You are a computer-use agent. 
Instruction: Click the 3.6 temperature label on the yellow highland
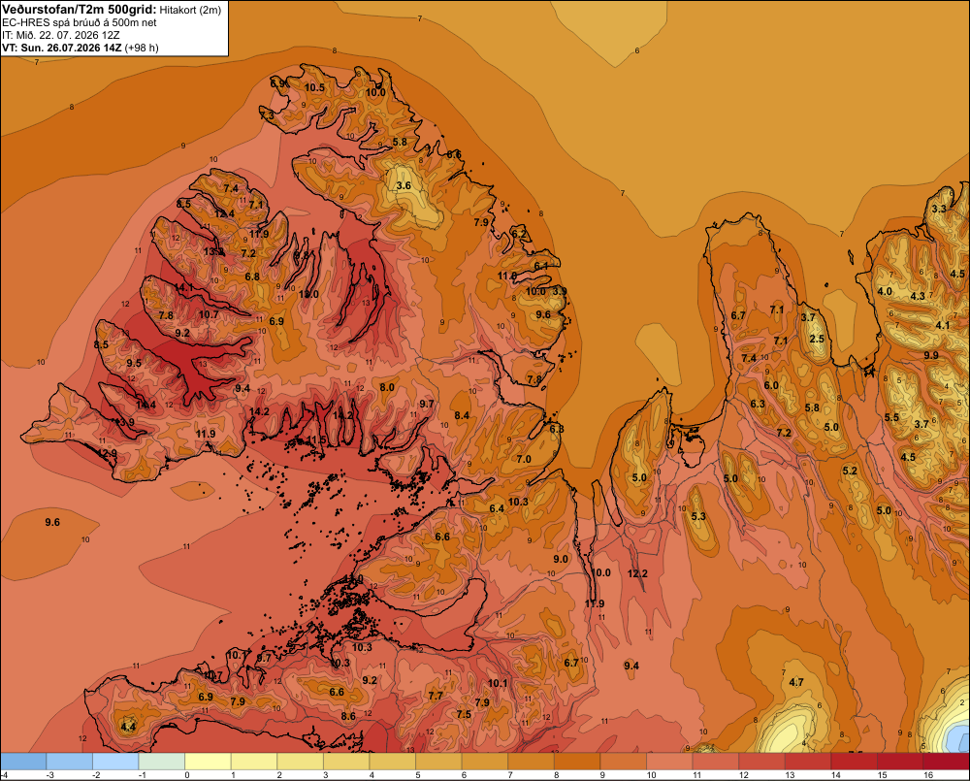[x=404, y=185]
